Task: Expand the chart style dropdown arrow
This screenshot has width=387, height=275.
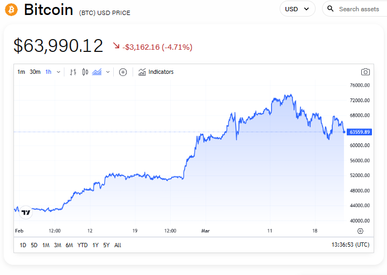Action: point(108,72)
